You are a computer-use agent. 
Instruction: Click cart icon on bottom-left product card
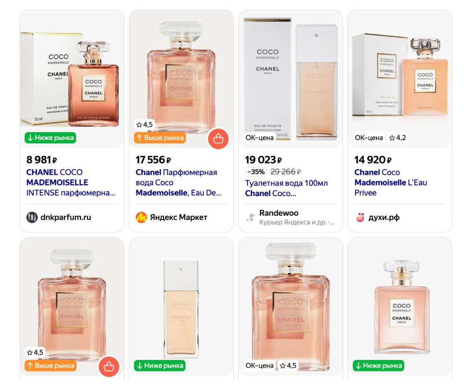tap(109, 366)
